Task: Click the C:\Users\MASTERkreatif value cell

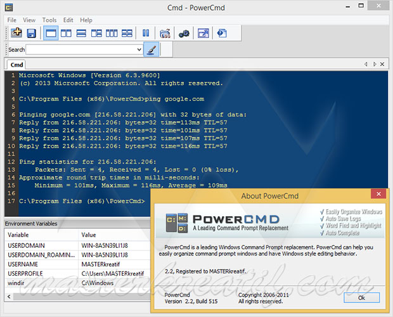Action: [x=113, y=273]
